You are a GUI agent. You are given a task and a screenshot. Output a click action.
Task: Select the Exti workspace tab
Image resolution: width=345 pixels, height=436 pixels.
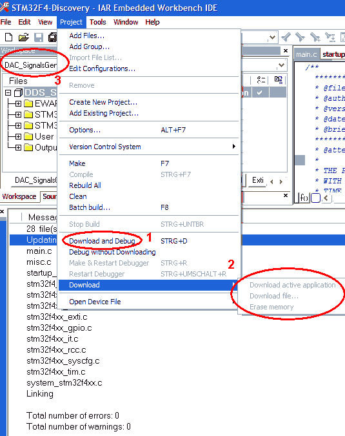[x=257, y=180]
